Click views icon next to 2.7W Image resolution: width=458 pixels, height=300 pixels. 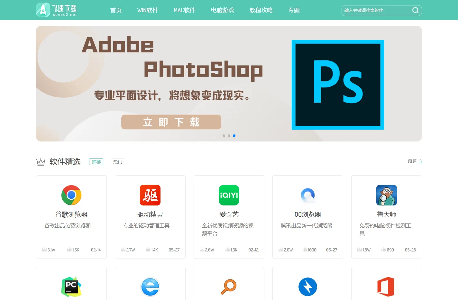[123, 250]
